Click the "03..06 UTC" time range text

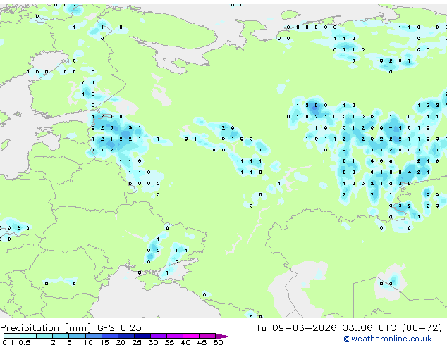(369, 328)
